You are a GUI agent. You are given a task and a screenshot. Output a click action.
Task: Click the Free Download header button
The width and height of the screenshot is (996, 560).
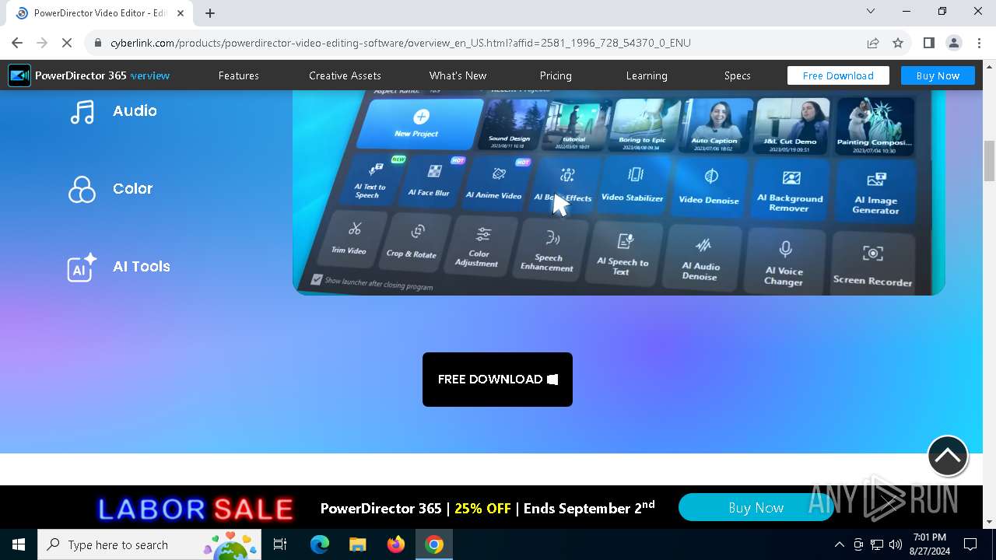click(x=838, y=75)
